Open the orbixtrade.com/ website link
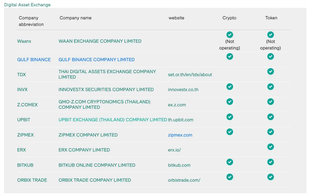310x195 pixels. pyautogui.click(x=184, y=180)
